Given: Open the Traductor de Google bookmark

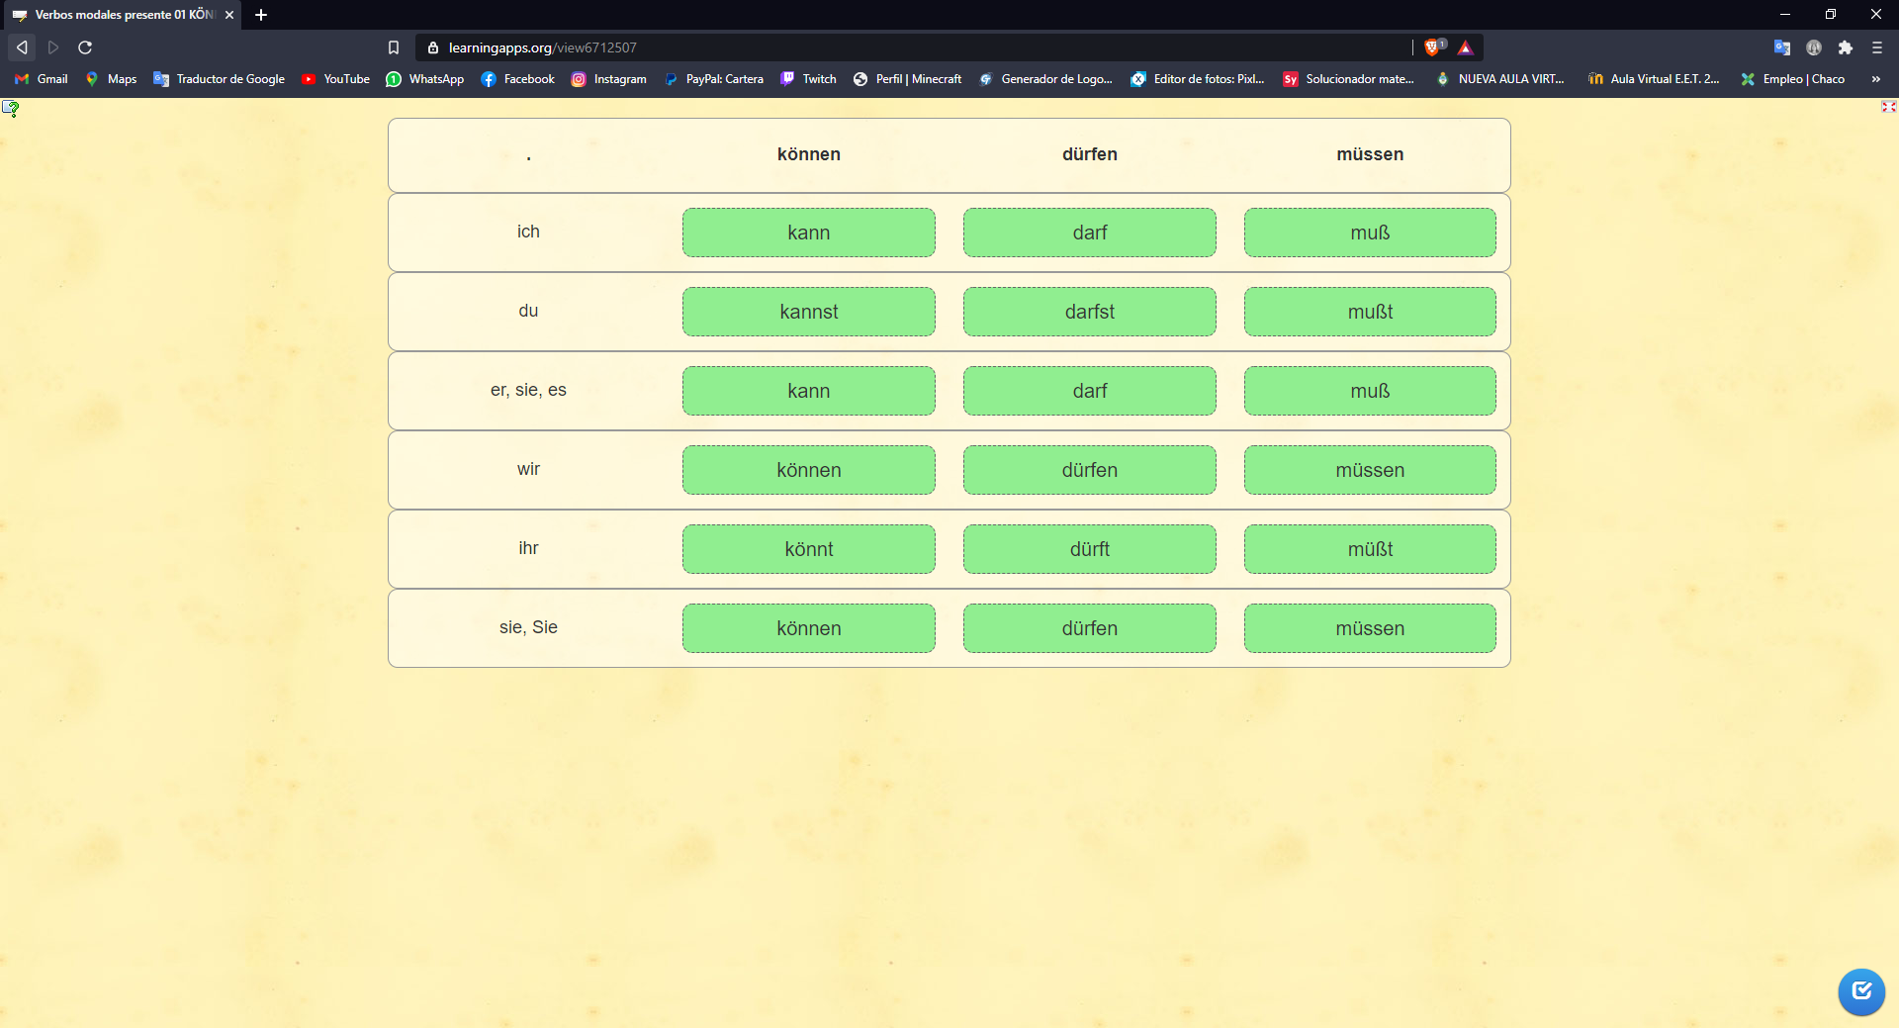Looking at the screenshot, I should point(220,79).
